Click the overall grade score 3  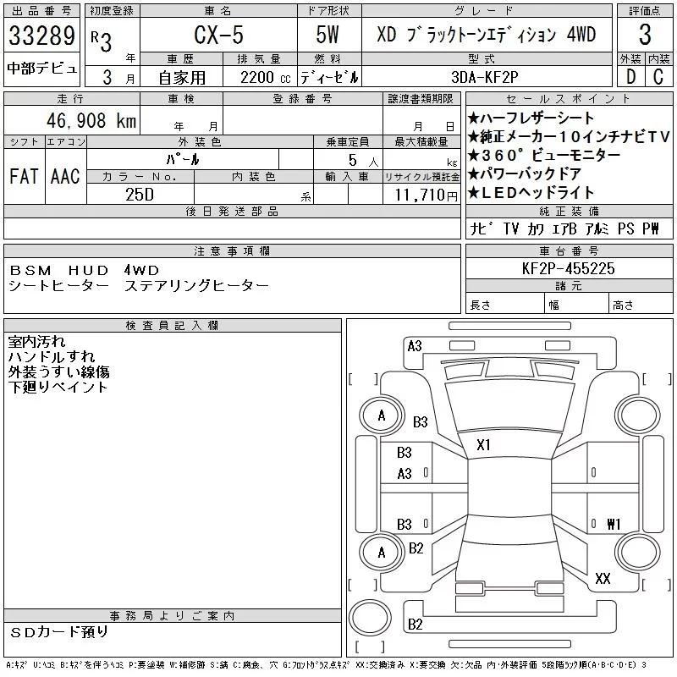(645, 36)
